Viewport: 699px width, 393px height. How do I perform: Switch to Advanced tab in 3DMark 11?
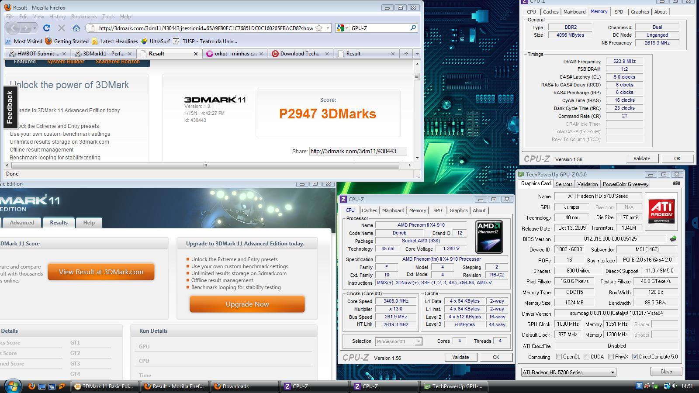(22, 223)
